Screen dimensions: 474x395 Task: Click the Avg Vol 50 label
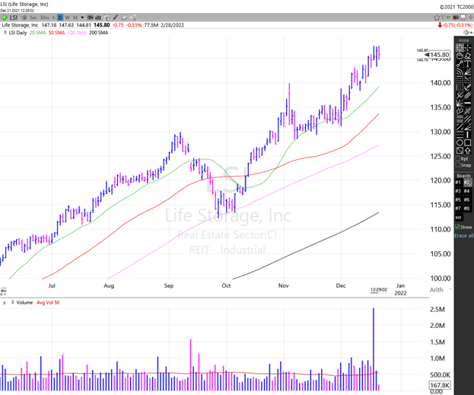(48, 302)
